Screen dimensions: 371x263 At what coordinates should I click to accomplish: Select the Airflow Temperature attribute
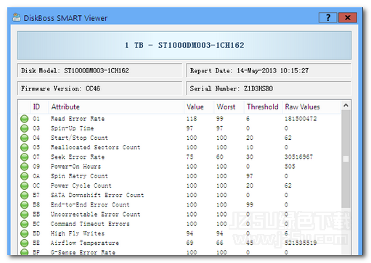click(85, 243)
